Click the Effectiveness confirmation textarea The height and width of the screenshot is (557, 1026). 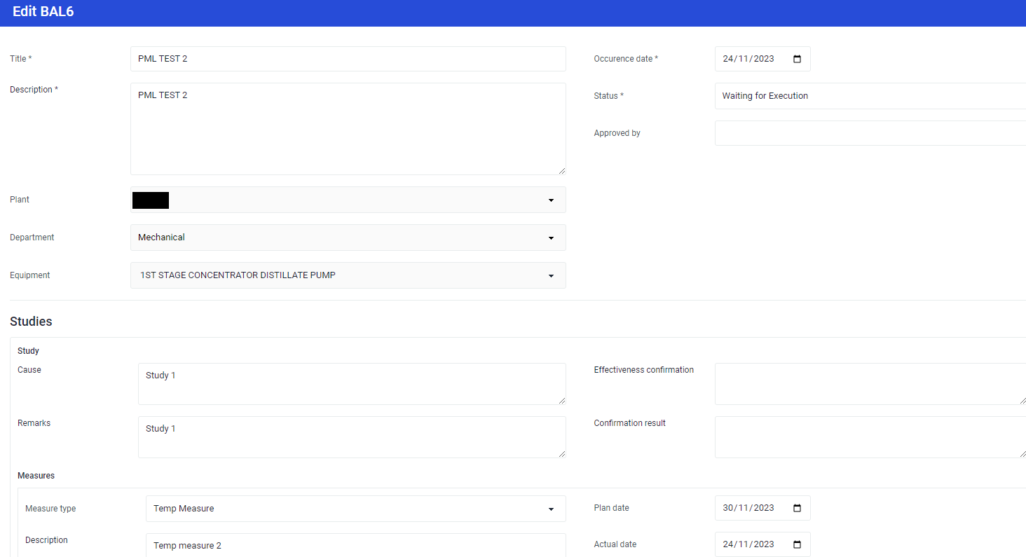point(869,383)
